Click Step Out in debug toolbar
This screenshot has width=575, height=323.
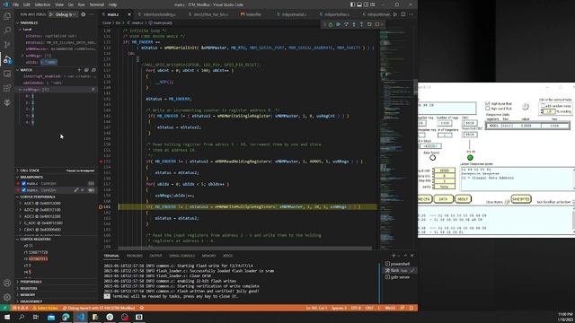point(361,24)
